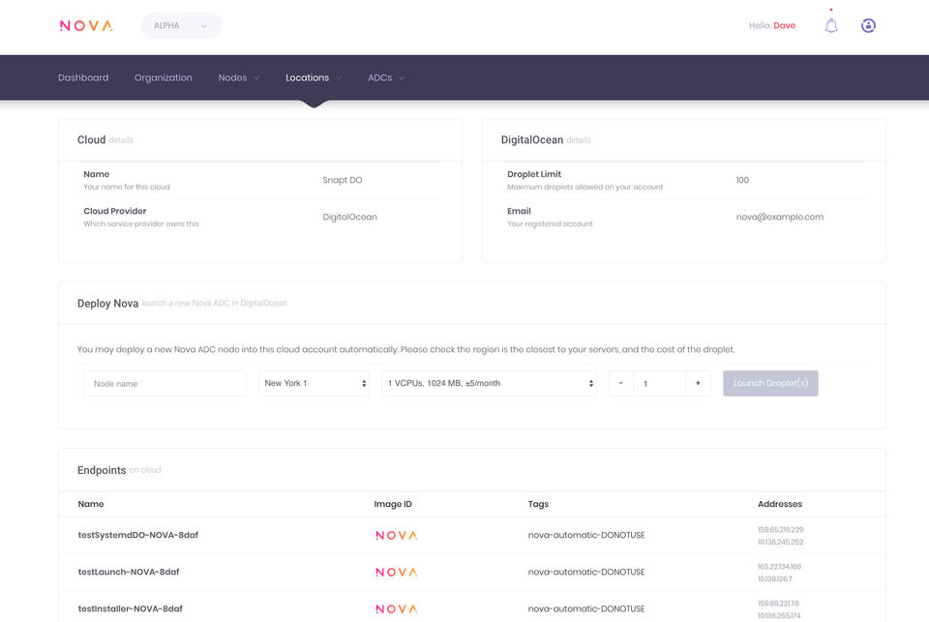Screen dimensions: 929x622
Task: Click NOVA image icon for testSystemdDO-NOVA-8daf
Action: tap(397, 535)
